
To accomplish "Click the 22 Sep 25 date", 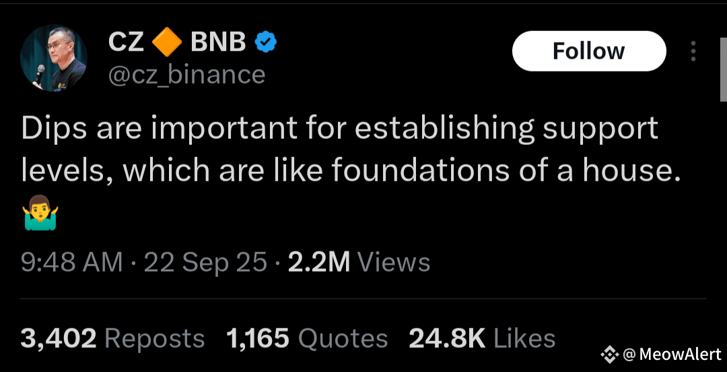I will point(206,263).
